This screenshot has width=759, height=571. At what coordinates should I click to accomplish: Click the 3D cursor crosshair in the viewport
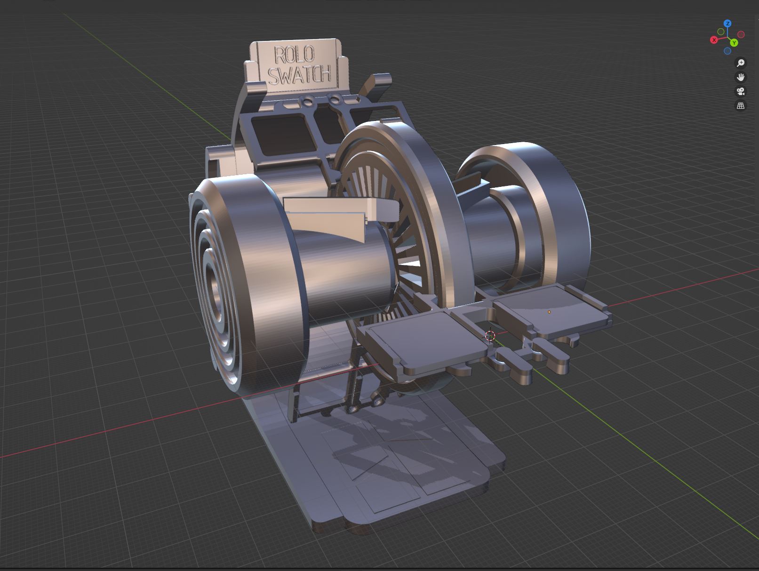[x=490, y=336]
